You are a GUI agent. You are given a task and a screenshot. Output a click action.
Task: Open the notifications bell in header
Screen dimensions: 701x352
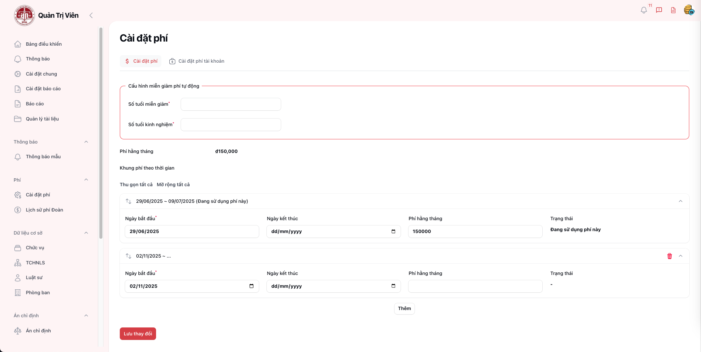point(644,10)
